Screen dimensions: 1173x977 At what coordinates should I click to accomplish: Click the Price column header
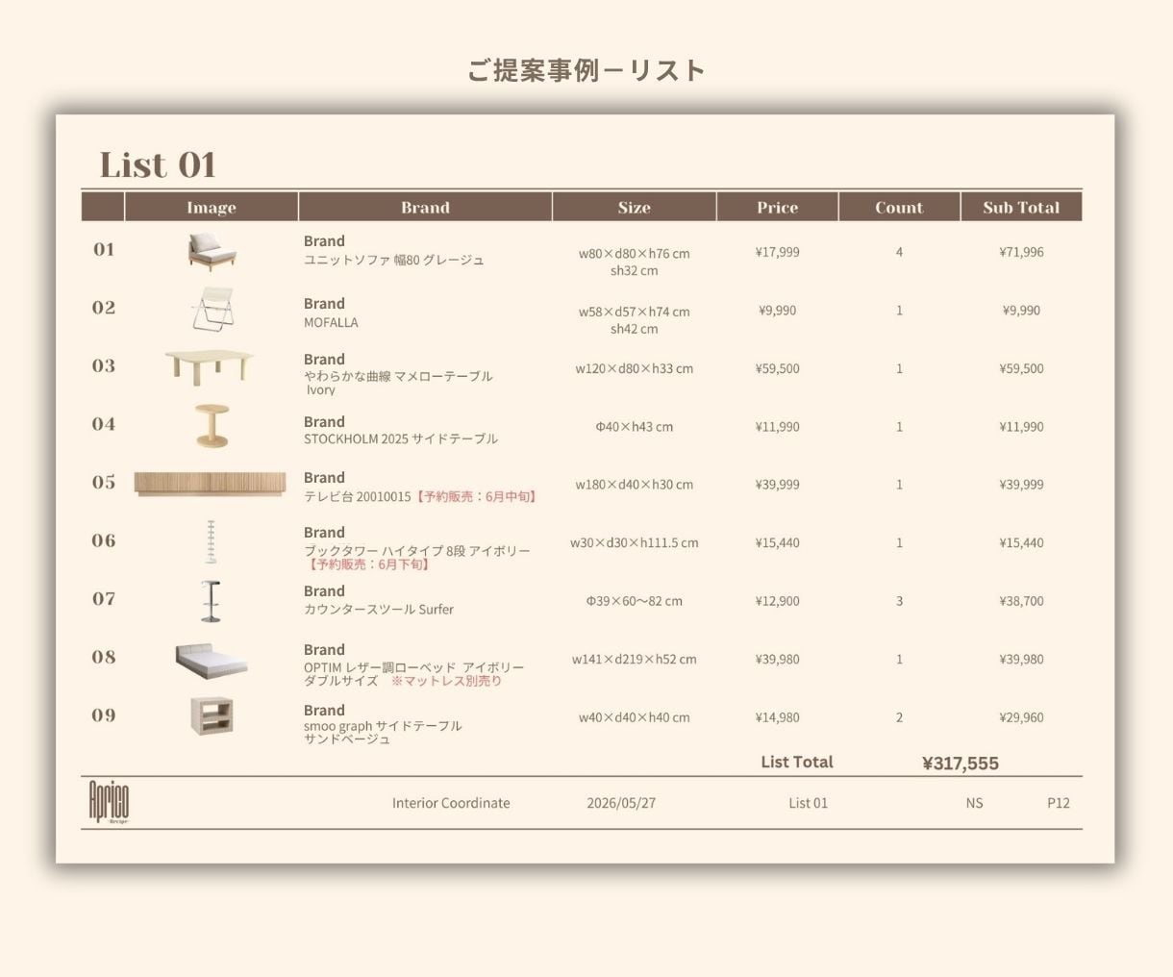click(777, 207)
